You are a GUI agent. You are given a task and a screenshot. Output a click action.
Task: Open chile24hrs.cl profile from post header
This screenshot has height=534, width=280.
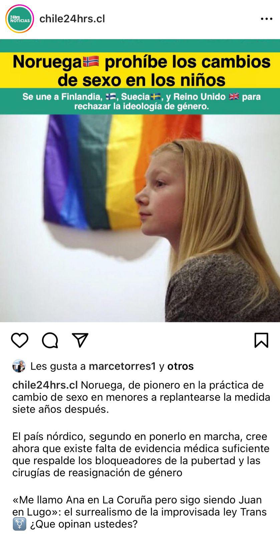72,19
